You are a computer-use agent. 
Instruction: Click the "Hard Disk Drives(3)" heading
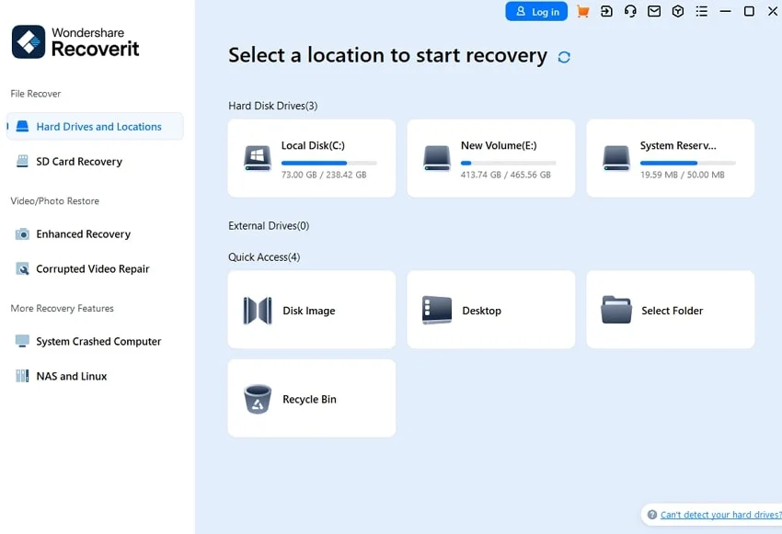coord(273,106)
